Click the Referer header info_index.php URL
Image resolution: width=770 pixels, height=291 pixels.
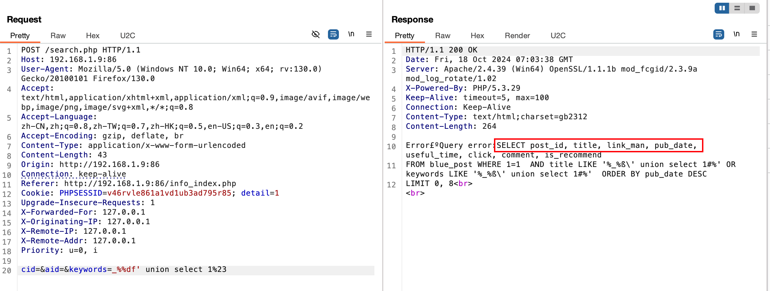pyautogui.click(x=150, y=184)
